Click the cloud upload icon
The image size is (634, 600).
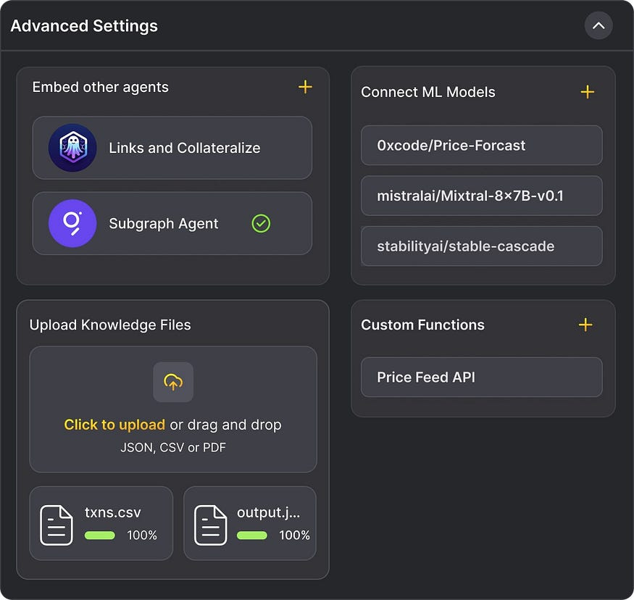172,383
